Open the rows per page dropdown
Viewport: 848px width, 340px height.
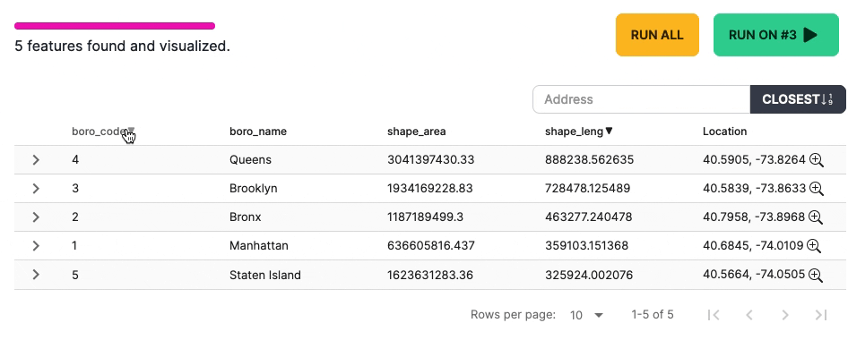pos(587,315)
